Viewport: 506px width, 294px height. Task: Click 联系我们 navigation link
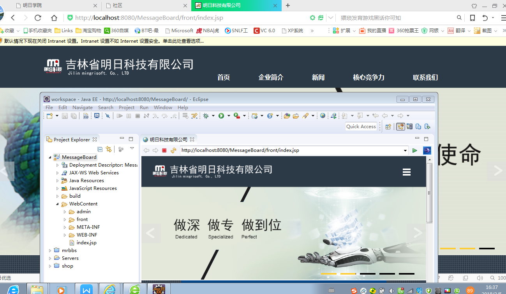click(425, 77)
